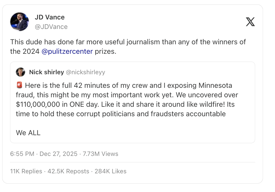
Task: Click the truncated "We ALL" line
Action: pos(28,133)
